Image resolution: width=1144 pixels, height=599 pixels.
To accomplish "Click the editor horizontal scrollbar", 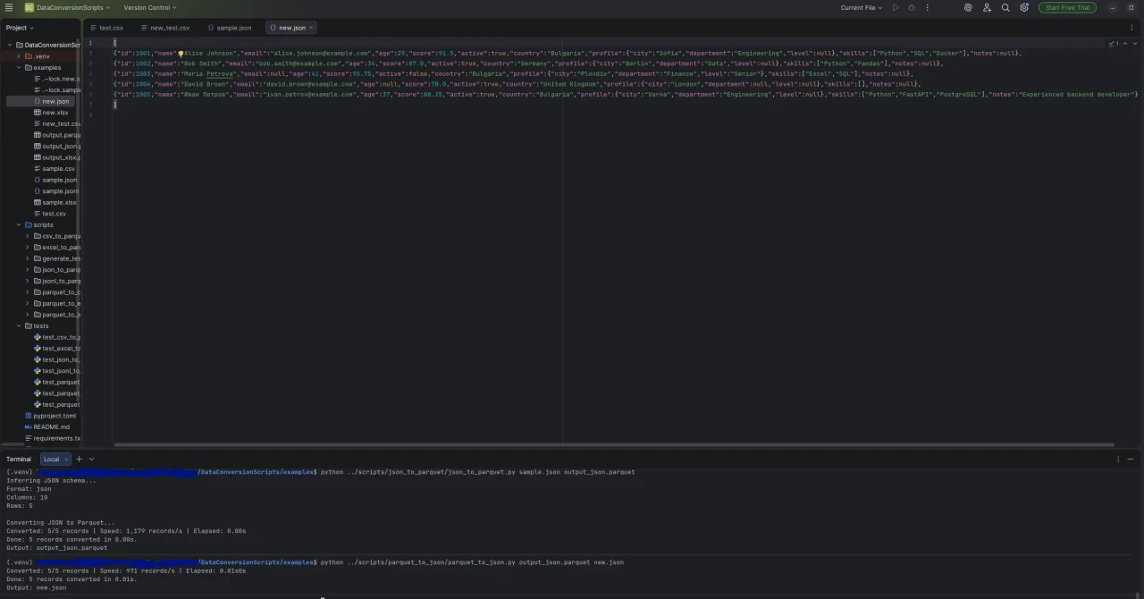I will (x=613, y=444).
